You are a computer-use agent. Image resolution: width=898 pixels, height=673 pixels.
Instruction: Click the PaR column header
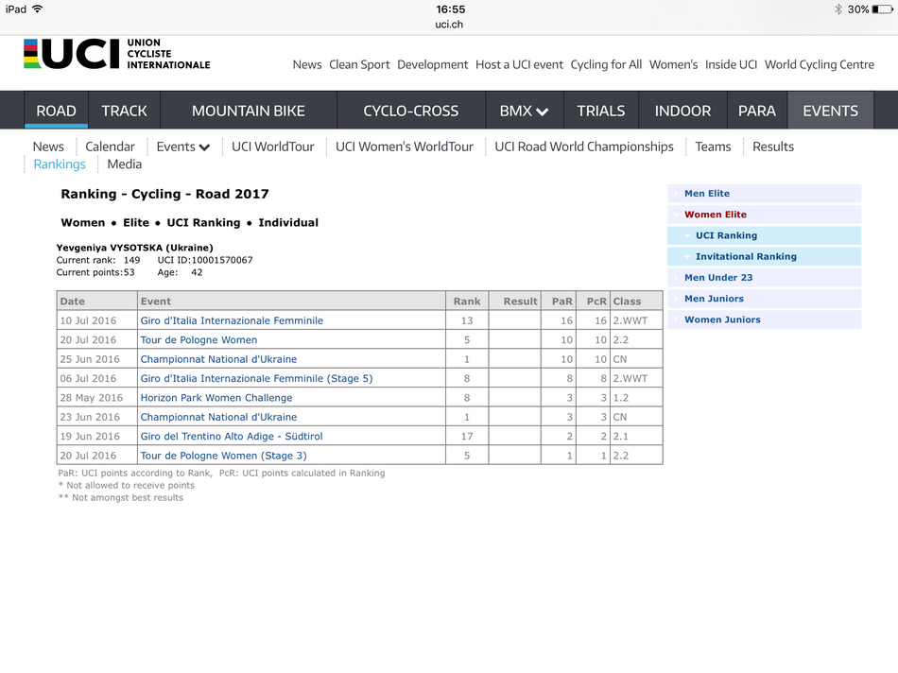coord(559,301)
